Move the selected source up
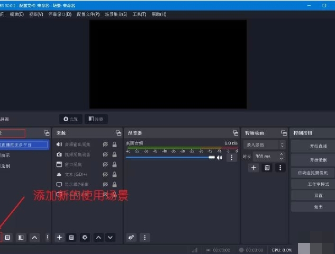Viewport: 335px width, 254px height. (x=98, y=238)
